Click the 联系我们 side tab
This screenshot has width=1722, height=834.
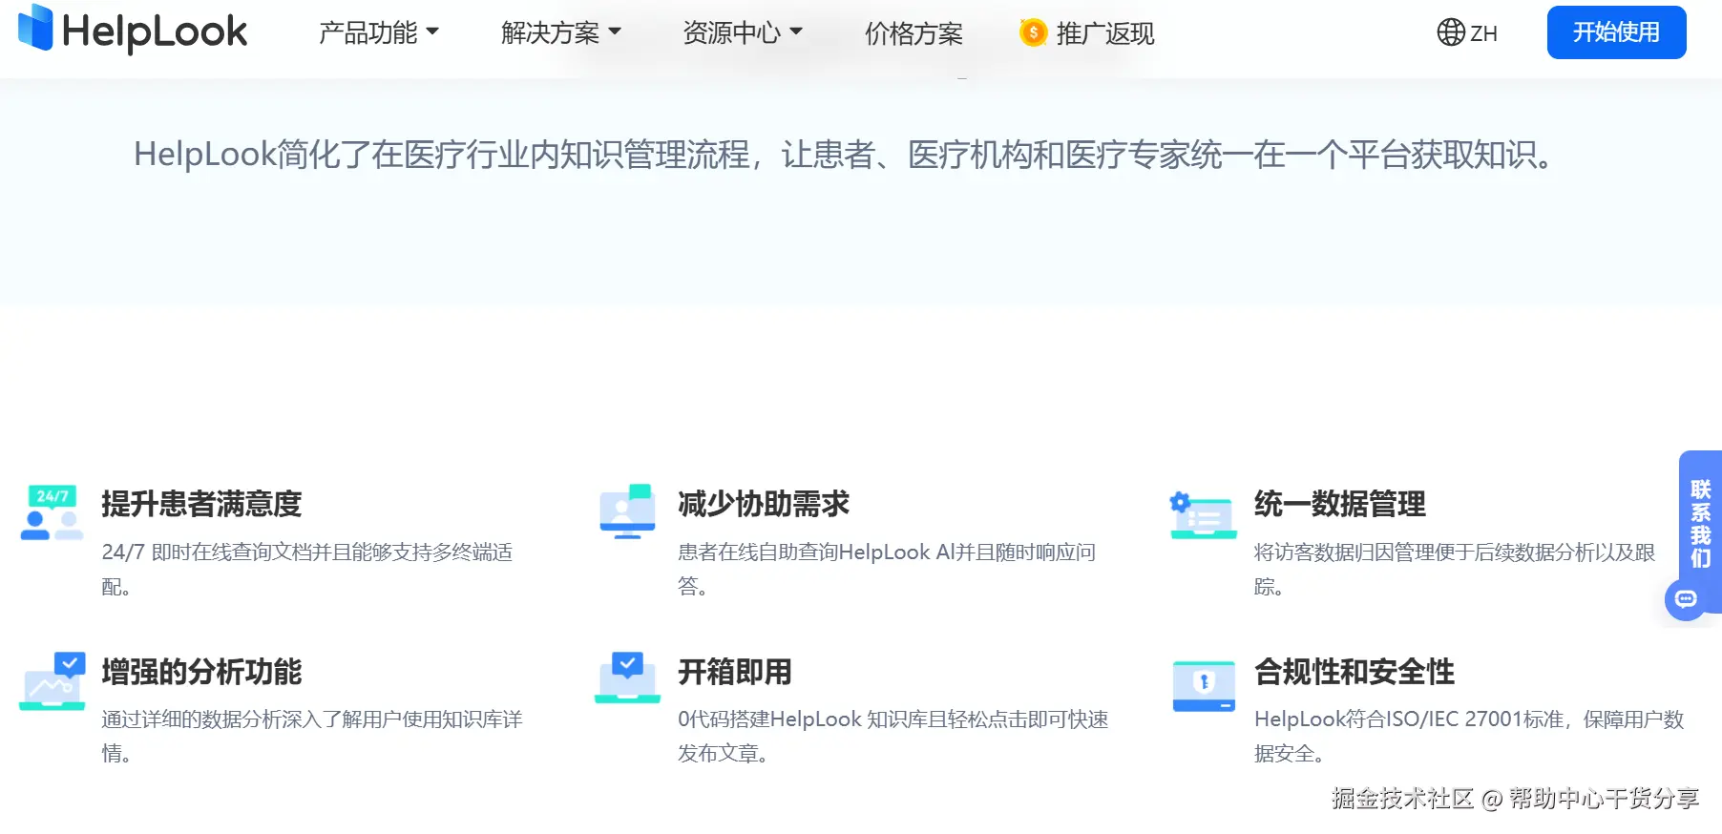(1700, 525)
